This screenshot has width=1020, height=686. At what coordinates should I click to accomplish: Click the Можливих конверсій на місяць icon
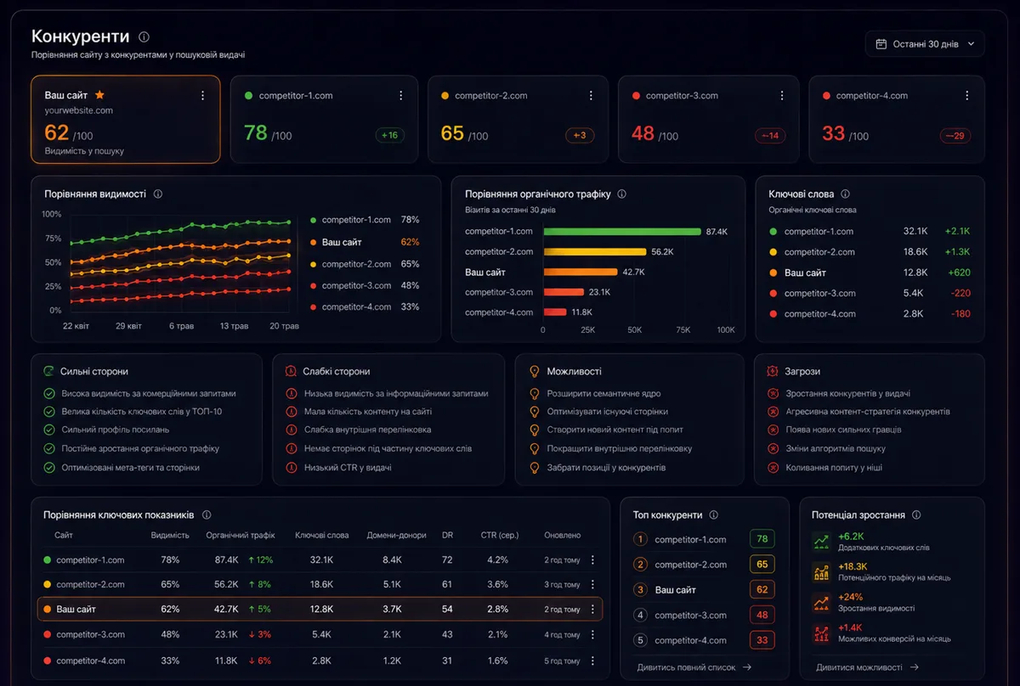tap(821, 633)
